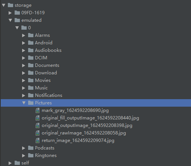Image resolution: width=191 pixels, height=166 pixels.
Task: Collapse the storage root folder arrow
Action: coord(3,5)
